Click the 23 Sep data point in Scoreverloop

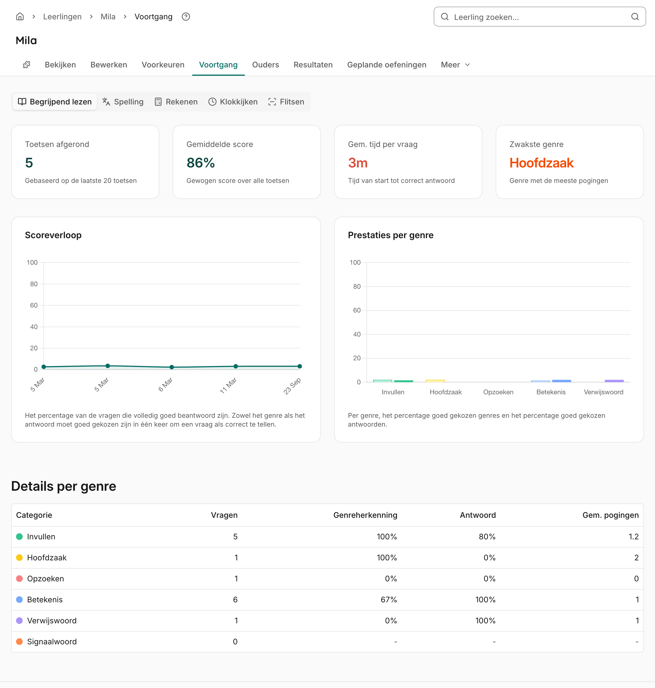pyautogui.click(x=300, y=366)
